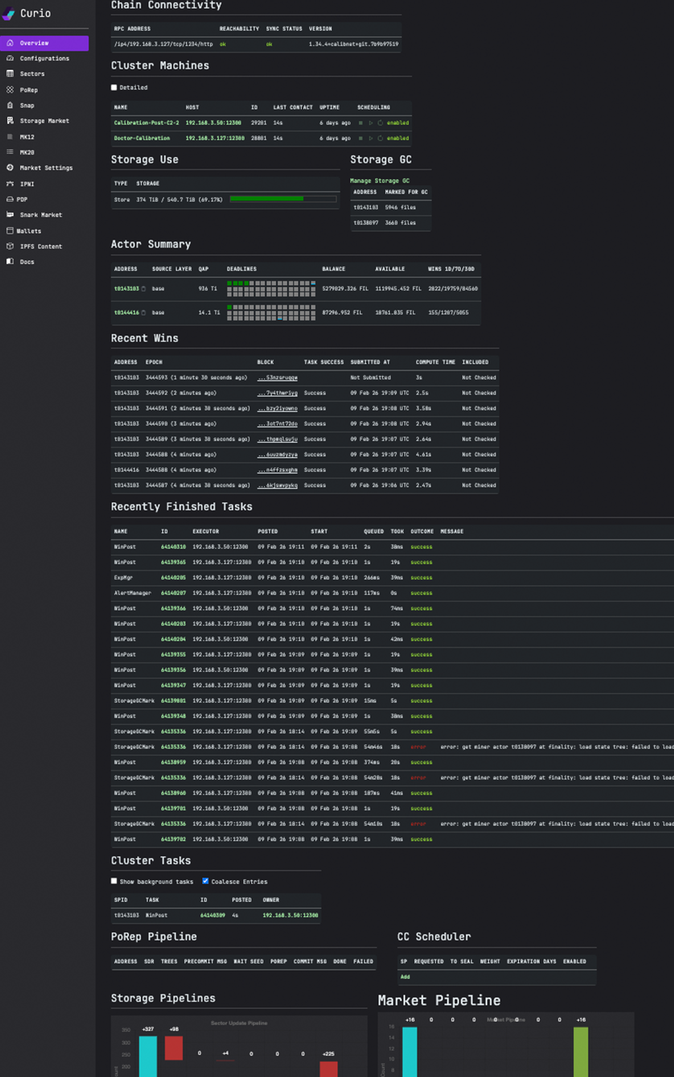
Task: Click the Market Settings sidebar icon
Action: point(10,168)
